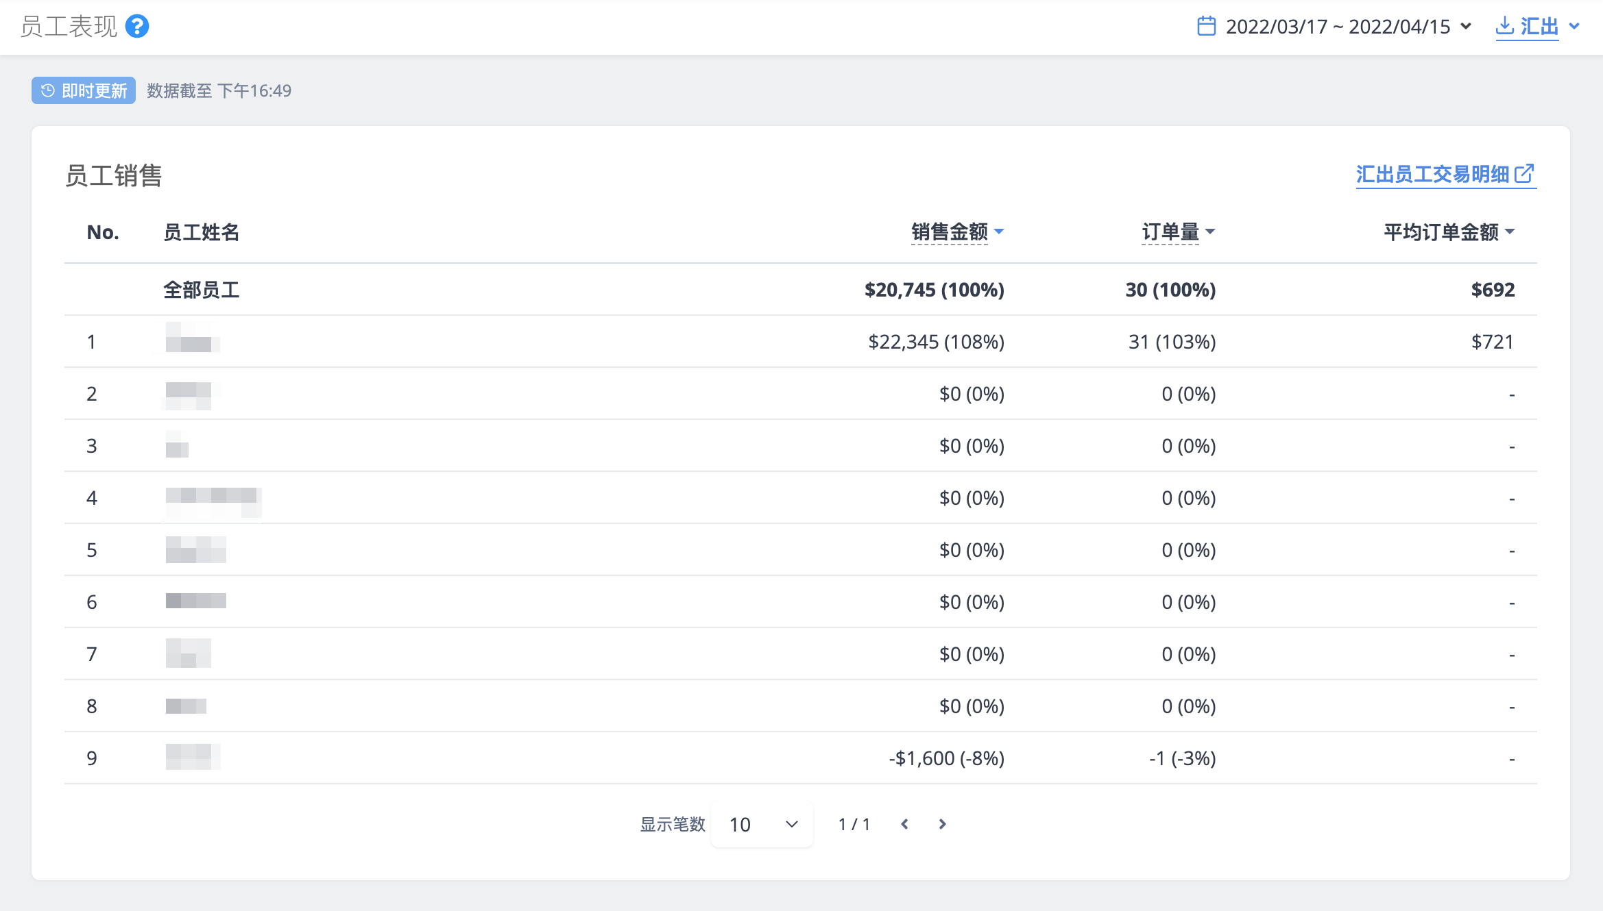Click $0 (0%) sales in row 3
Screen dimensions: 1603x911
point(972,446)
